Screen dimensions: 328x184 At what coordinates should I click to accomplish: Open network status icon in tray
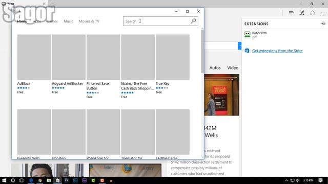(x=292, y=180)
